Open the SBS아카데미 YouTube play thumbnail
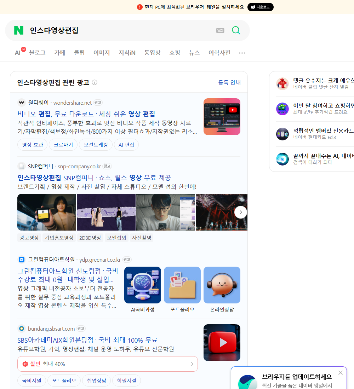This screenshot has height=389, width=354. tap(222, 343)
